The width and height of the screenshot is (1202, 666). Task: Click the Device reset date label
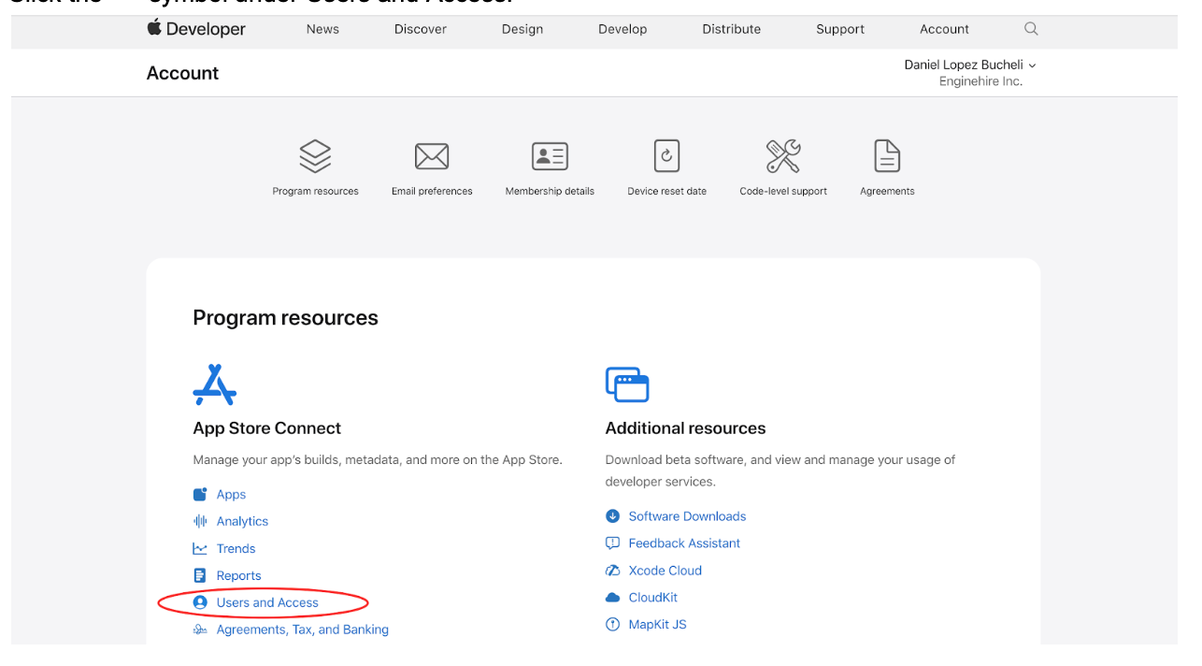click(x=666, y=192)
